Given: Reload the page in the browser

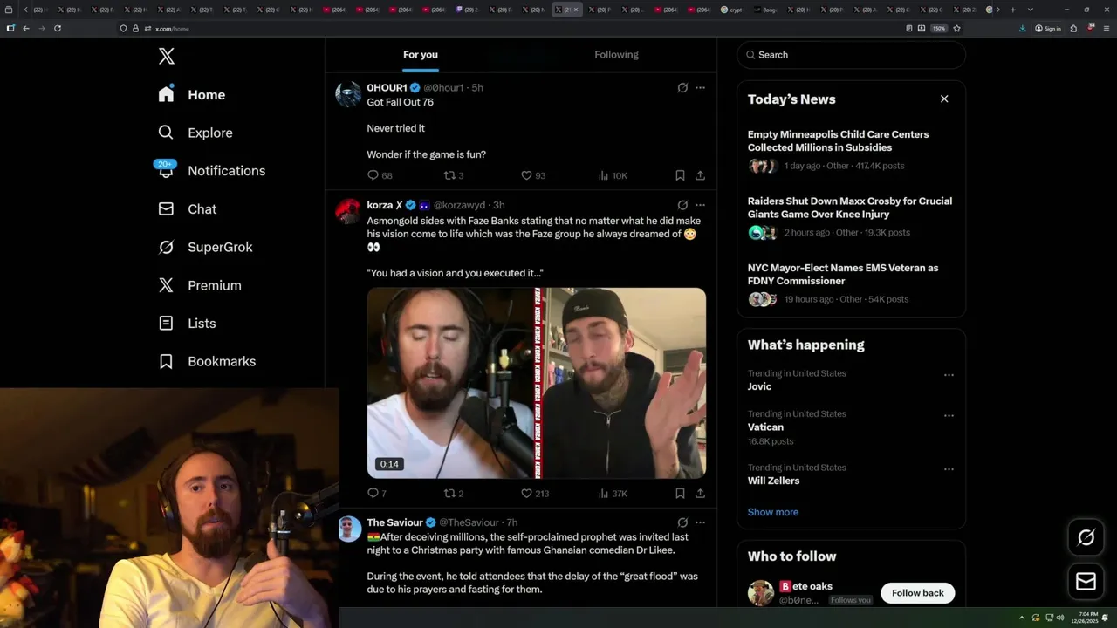Looking at the screenshot, I should (58, 29).
